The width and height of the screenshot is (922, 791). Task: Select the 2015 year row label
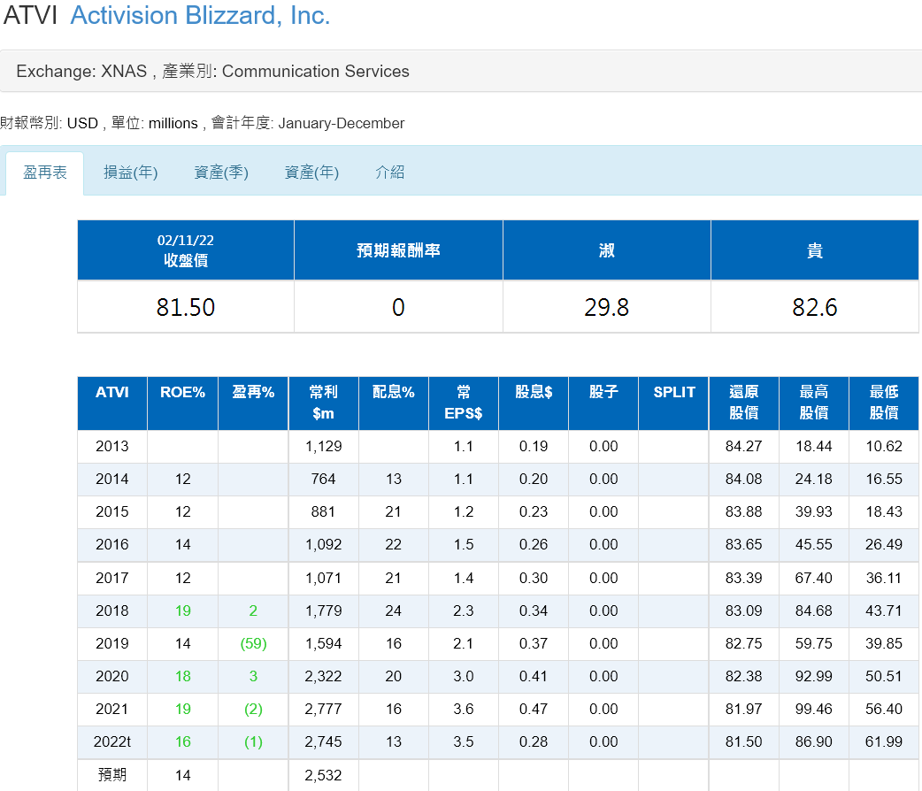point(112,511)
